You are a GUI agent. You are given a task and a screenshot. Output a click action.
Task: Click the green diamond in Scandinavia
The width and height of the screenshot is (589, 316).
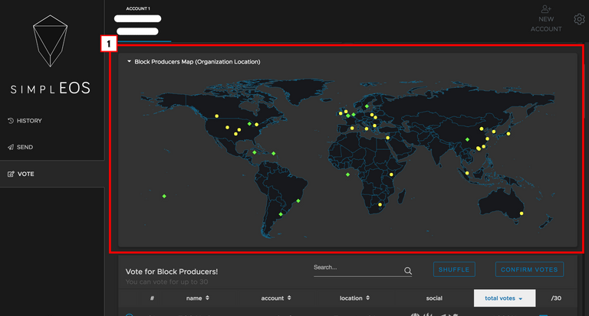(367, 106)
